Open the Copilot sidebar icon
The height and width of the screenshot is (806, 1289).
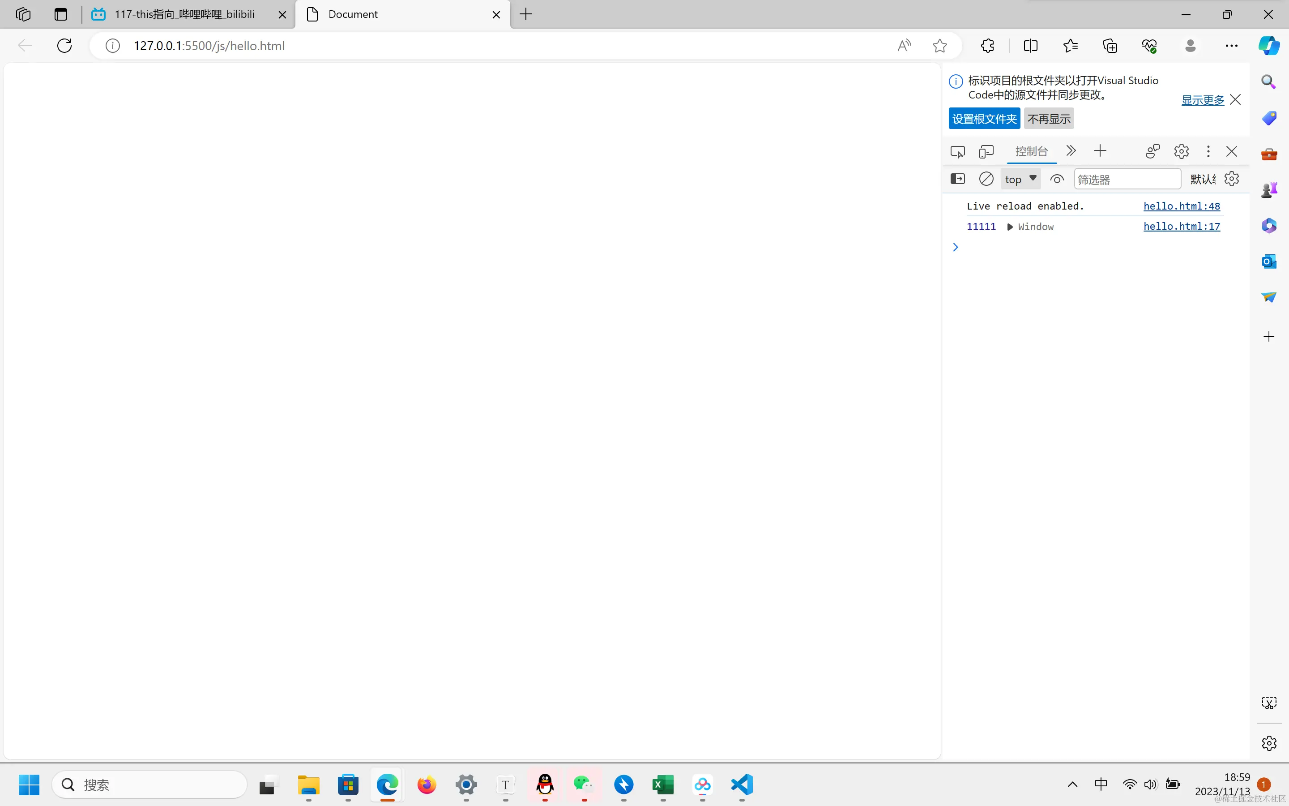(1269, 46)
